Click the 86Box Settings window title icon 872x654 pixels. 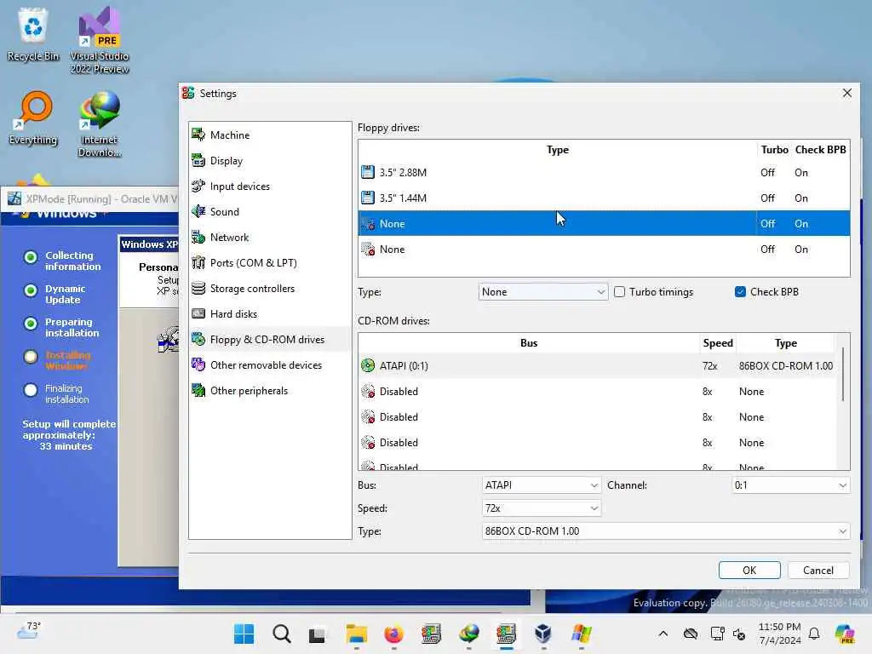coord(188,93)
